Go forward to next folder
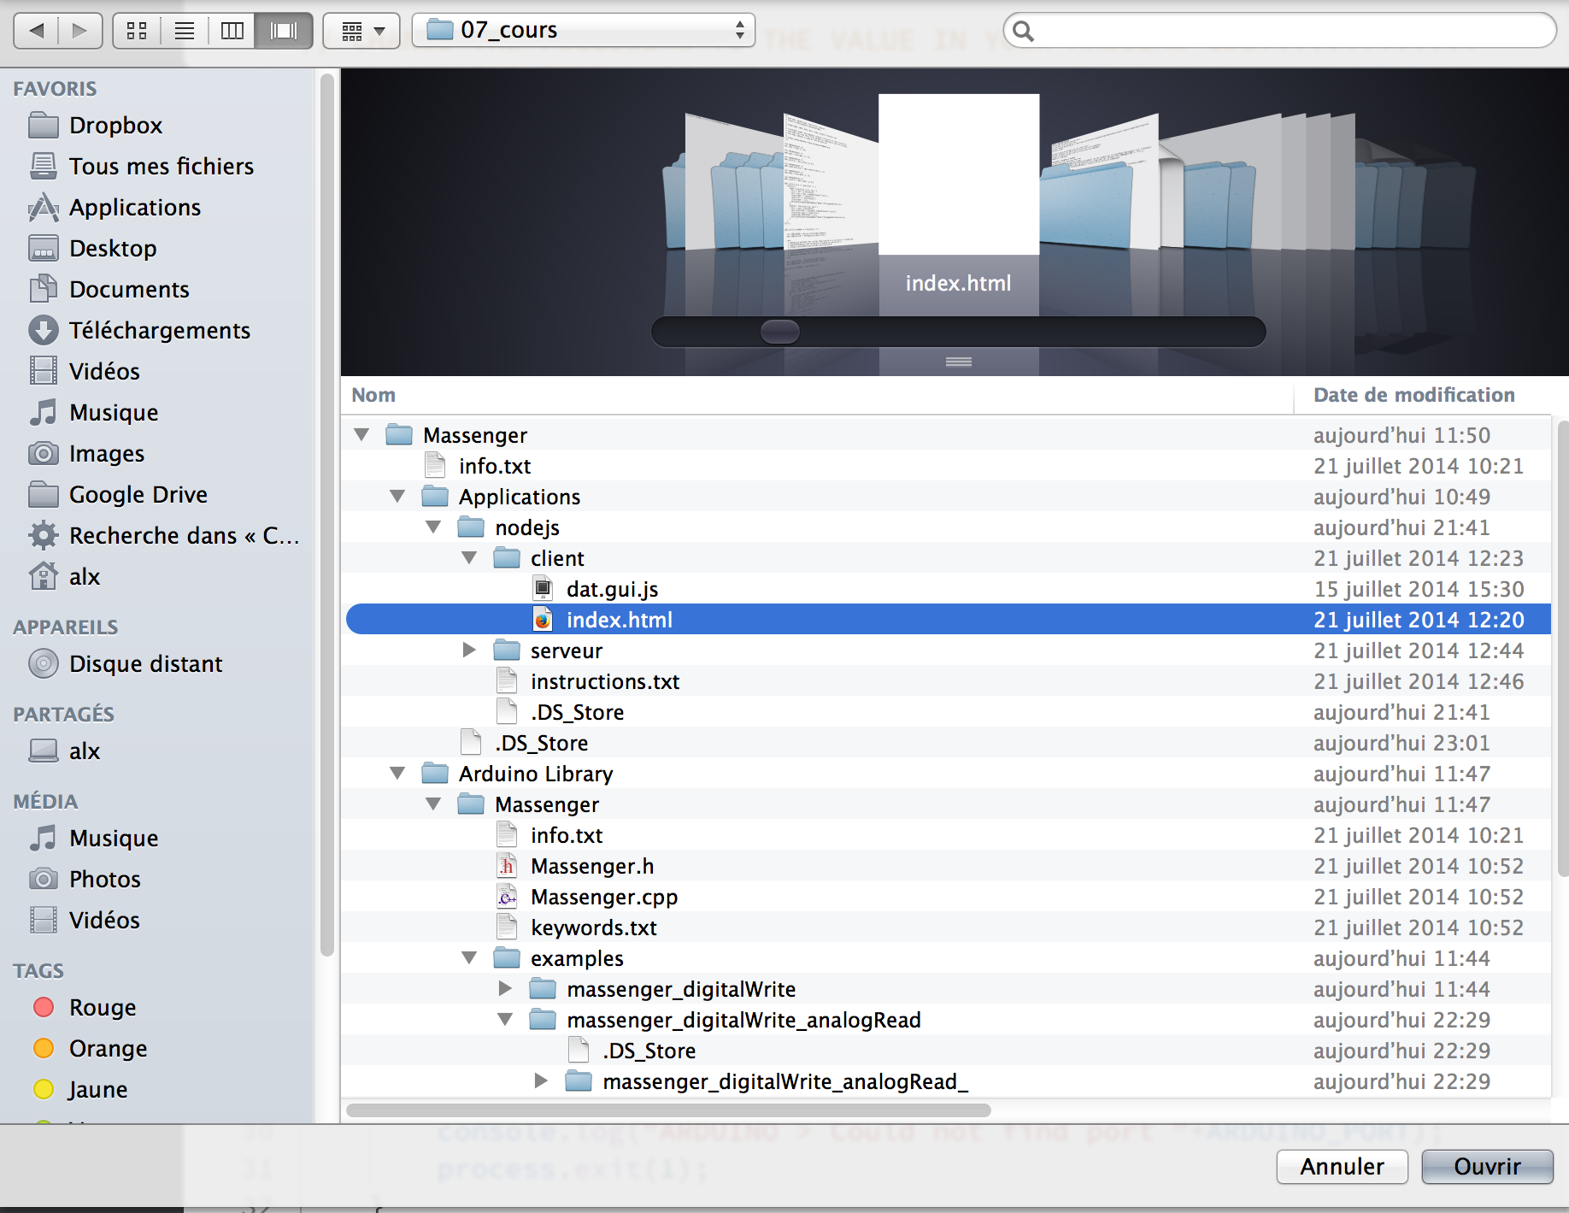1569x1213 pixels. 80,32
